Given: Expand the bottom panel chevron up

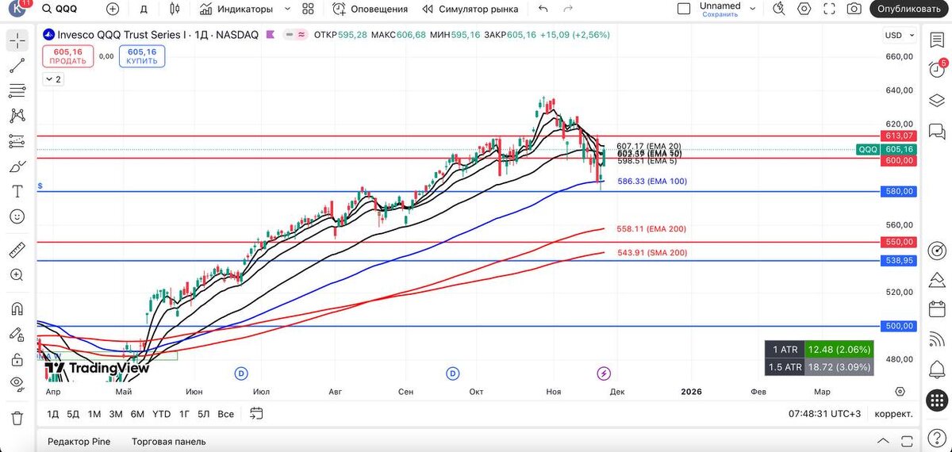Looking at the screenshot, I should click(x=883, y=442).
